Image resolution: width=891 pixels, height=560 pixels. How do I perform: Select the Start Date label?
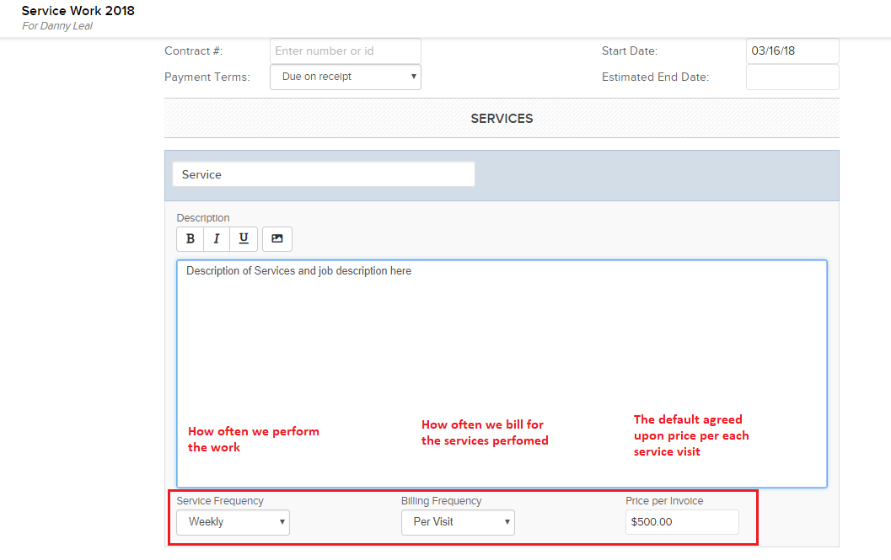630,51
